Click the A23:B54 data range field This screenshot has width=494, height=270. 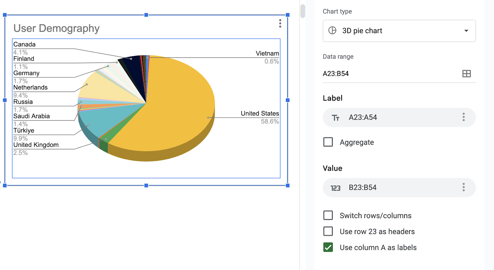point(389,74)
